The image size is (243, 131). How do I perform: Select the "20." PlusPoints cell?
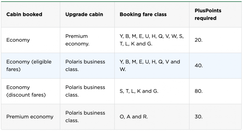tap(199, 40)
